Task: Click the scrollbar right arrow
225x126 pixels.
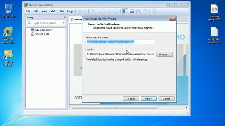Action: (187, 107)
